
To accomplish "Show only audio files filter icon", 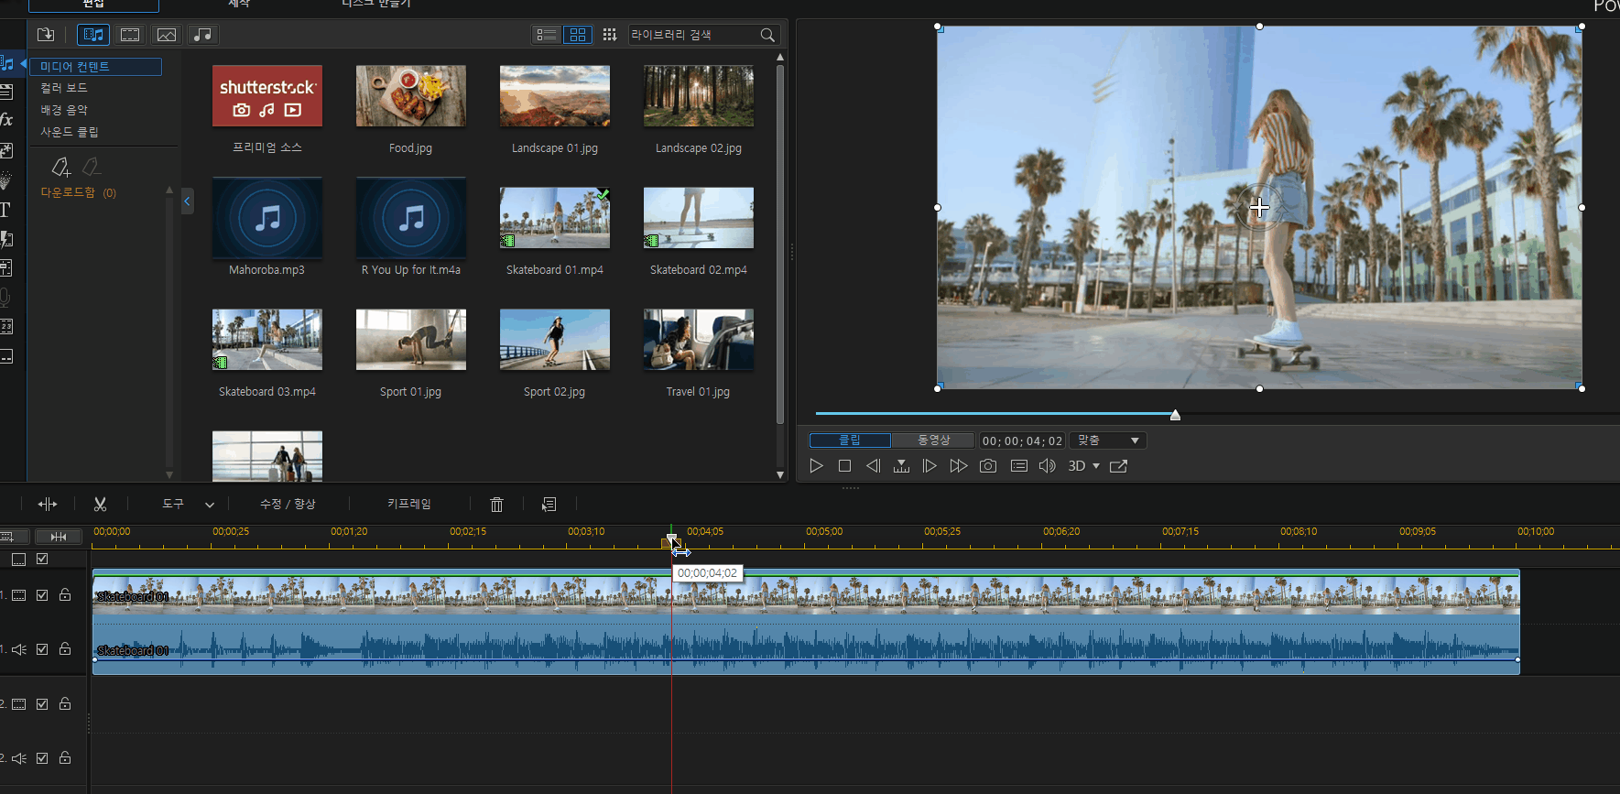I will (203, 35).
